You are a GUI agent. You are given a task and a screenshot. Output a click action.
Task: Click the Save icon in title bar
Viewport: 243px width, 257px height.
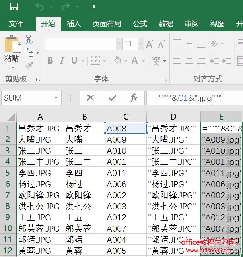click(14, 6)
